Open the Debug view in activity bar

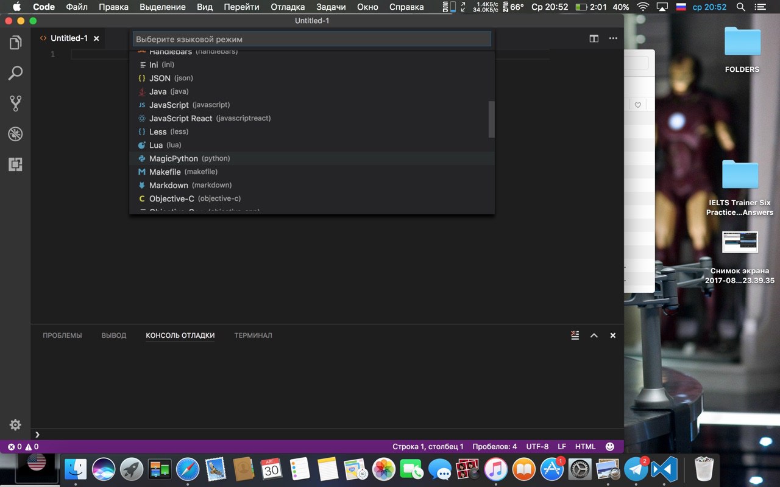point(15,134)
